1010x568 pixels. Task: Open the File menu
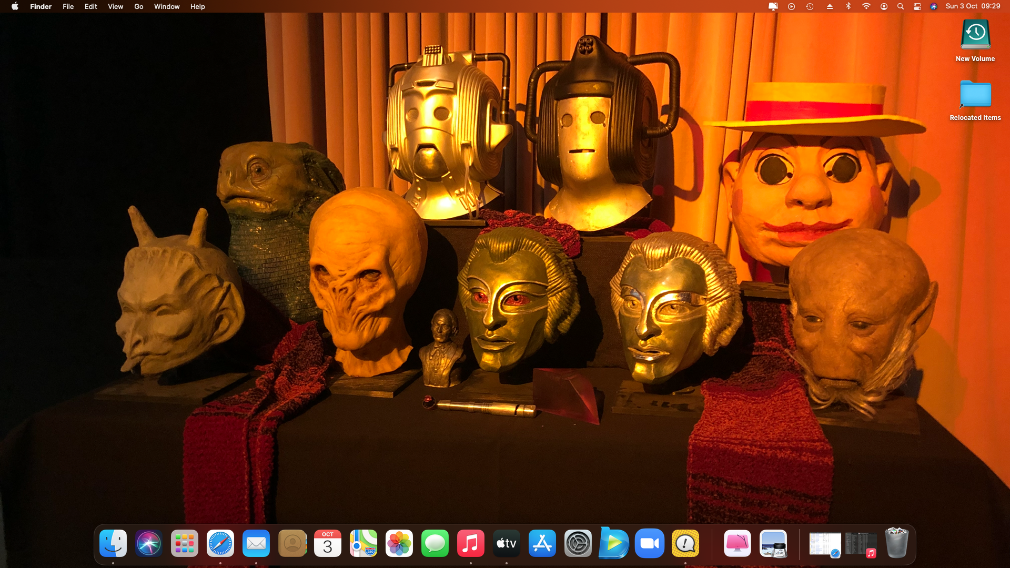(x=68, y=6)
